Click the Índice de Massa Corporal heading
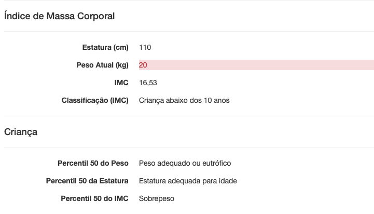Screen dimensions: 374x214 click(x=59, y=16)
